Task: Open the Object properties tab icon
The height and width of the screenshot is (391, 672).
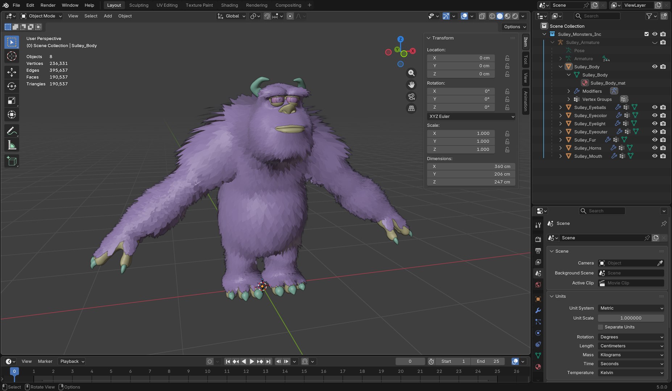Action: 538,299
